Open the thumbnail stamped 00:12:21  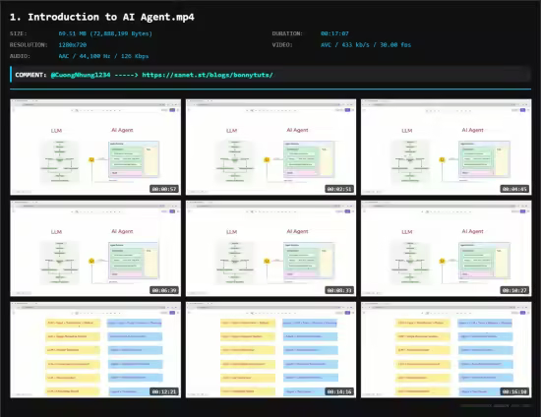click(x=95, y=350)
